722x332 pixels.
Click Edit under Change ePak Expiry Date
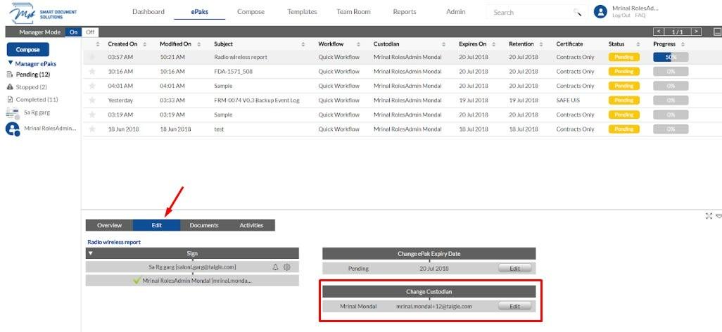pos(515,269)
